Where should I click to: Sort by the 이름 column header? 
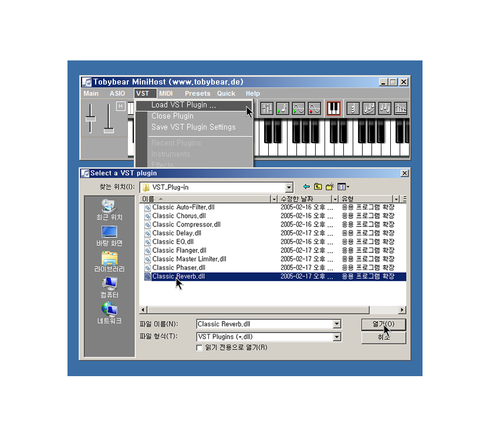click(205, 199)
